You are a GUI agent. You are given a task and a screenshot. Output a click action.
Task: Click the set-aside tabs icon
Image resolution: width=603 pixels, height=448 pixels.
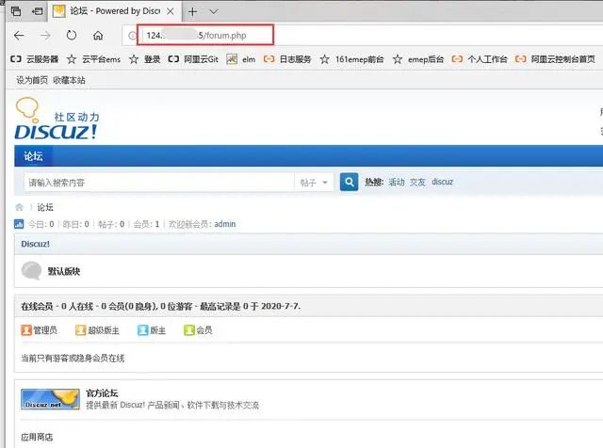pyautogui.click(x=38, y=11)
